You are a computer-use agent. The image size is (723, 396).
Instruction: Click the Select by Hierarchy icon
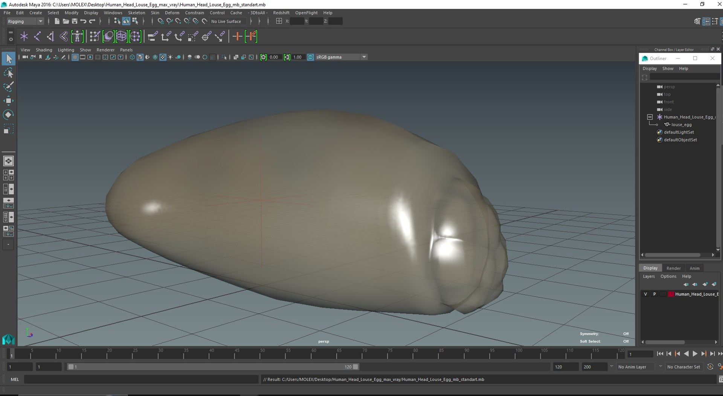click(117, 21)
